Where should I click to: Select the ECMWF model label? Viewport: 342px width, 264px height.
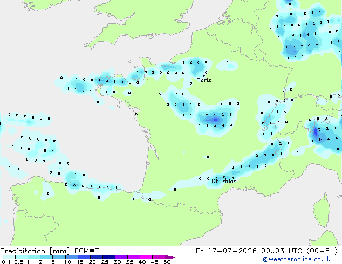[x=87, y=251]
